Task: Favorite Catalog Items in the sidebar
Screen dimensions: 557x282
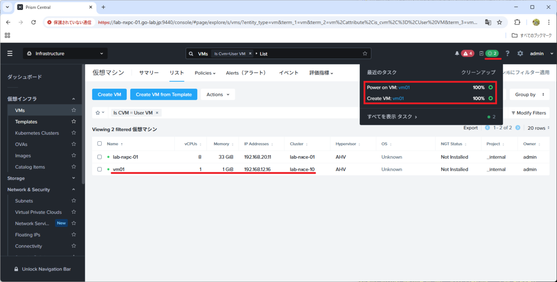Action: (x=73, y=167)
